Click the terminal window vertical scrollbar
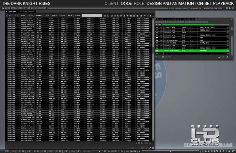Screen dimensions: 236x153 [x=153, y=79]
